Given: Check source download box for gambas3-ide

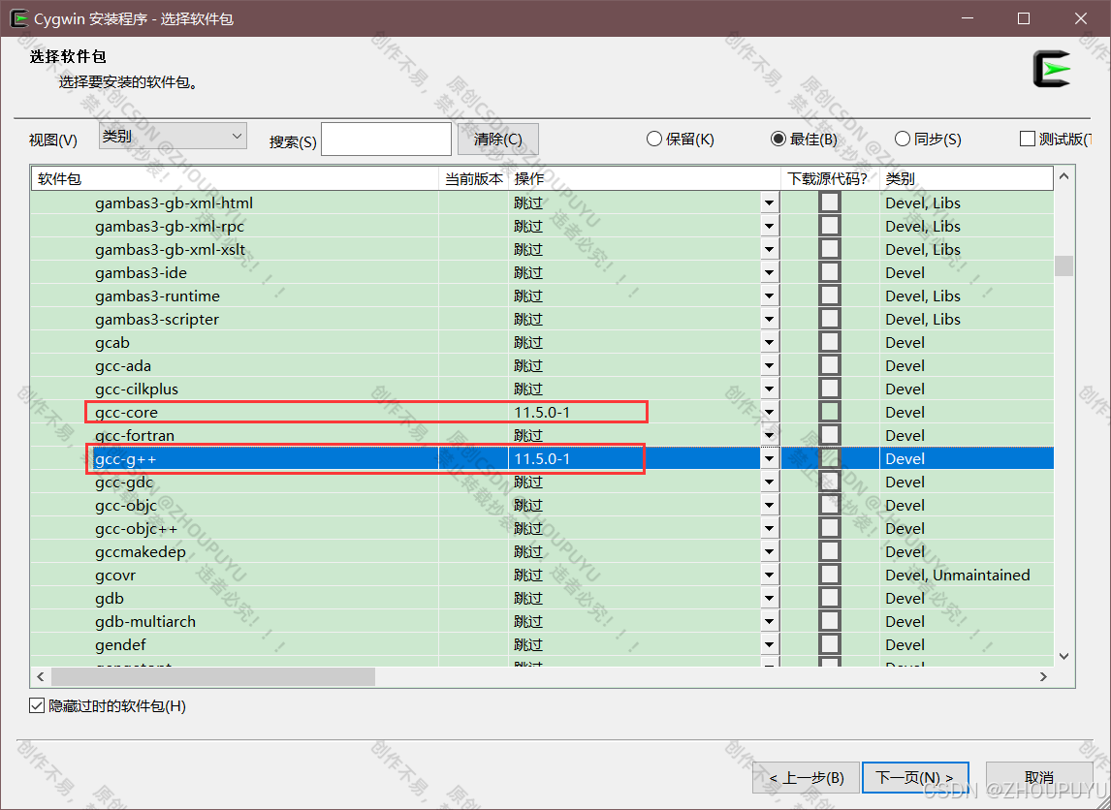Looking at the screenshot, I should pyautogui.click(x=830, y=272).
